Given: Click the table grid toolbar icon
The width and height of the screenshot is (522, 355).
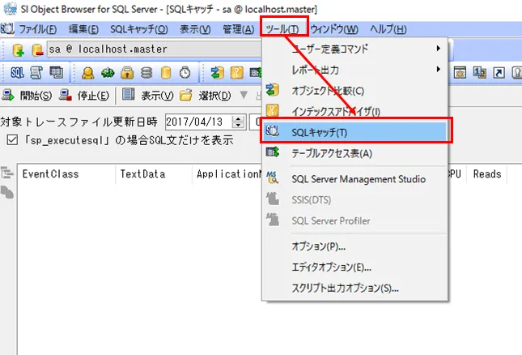Looking at the screenshot, I should (56, 72).
